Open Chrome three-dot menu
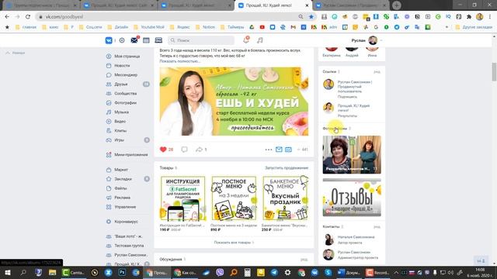This screenshot has width=497, height=279. click(490, 17)
